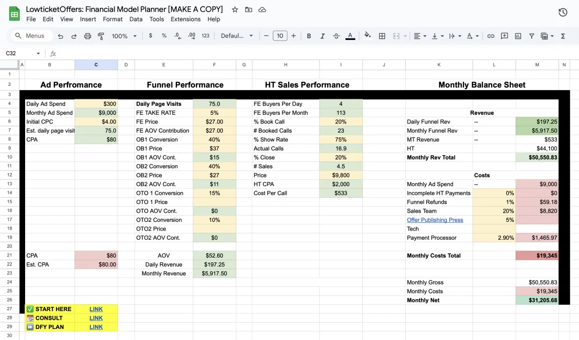The width and height of the screenshot is (579, 340).
Task: Toggle strikethrough formatting
Action: (x=336, y=36)
